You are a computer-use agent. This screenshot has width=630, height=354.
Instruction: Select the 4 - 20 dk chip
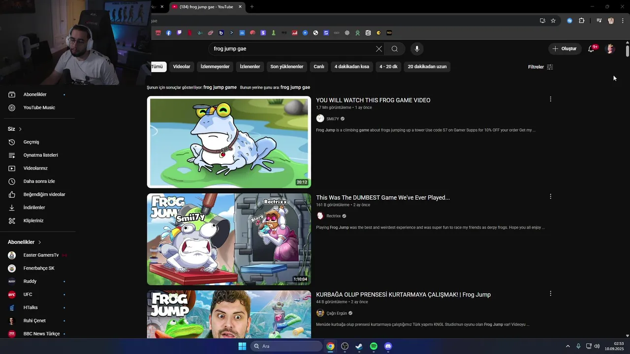tap(388, 66)
